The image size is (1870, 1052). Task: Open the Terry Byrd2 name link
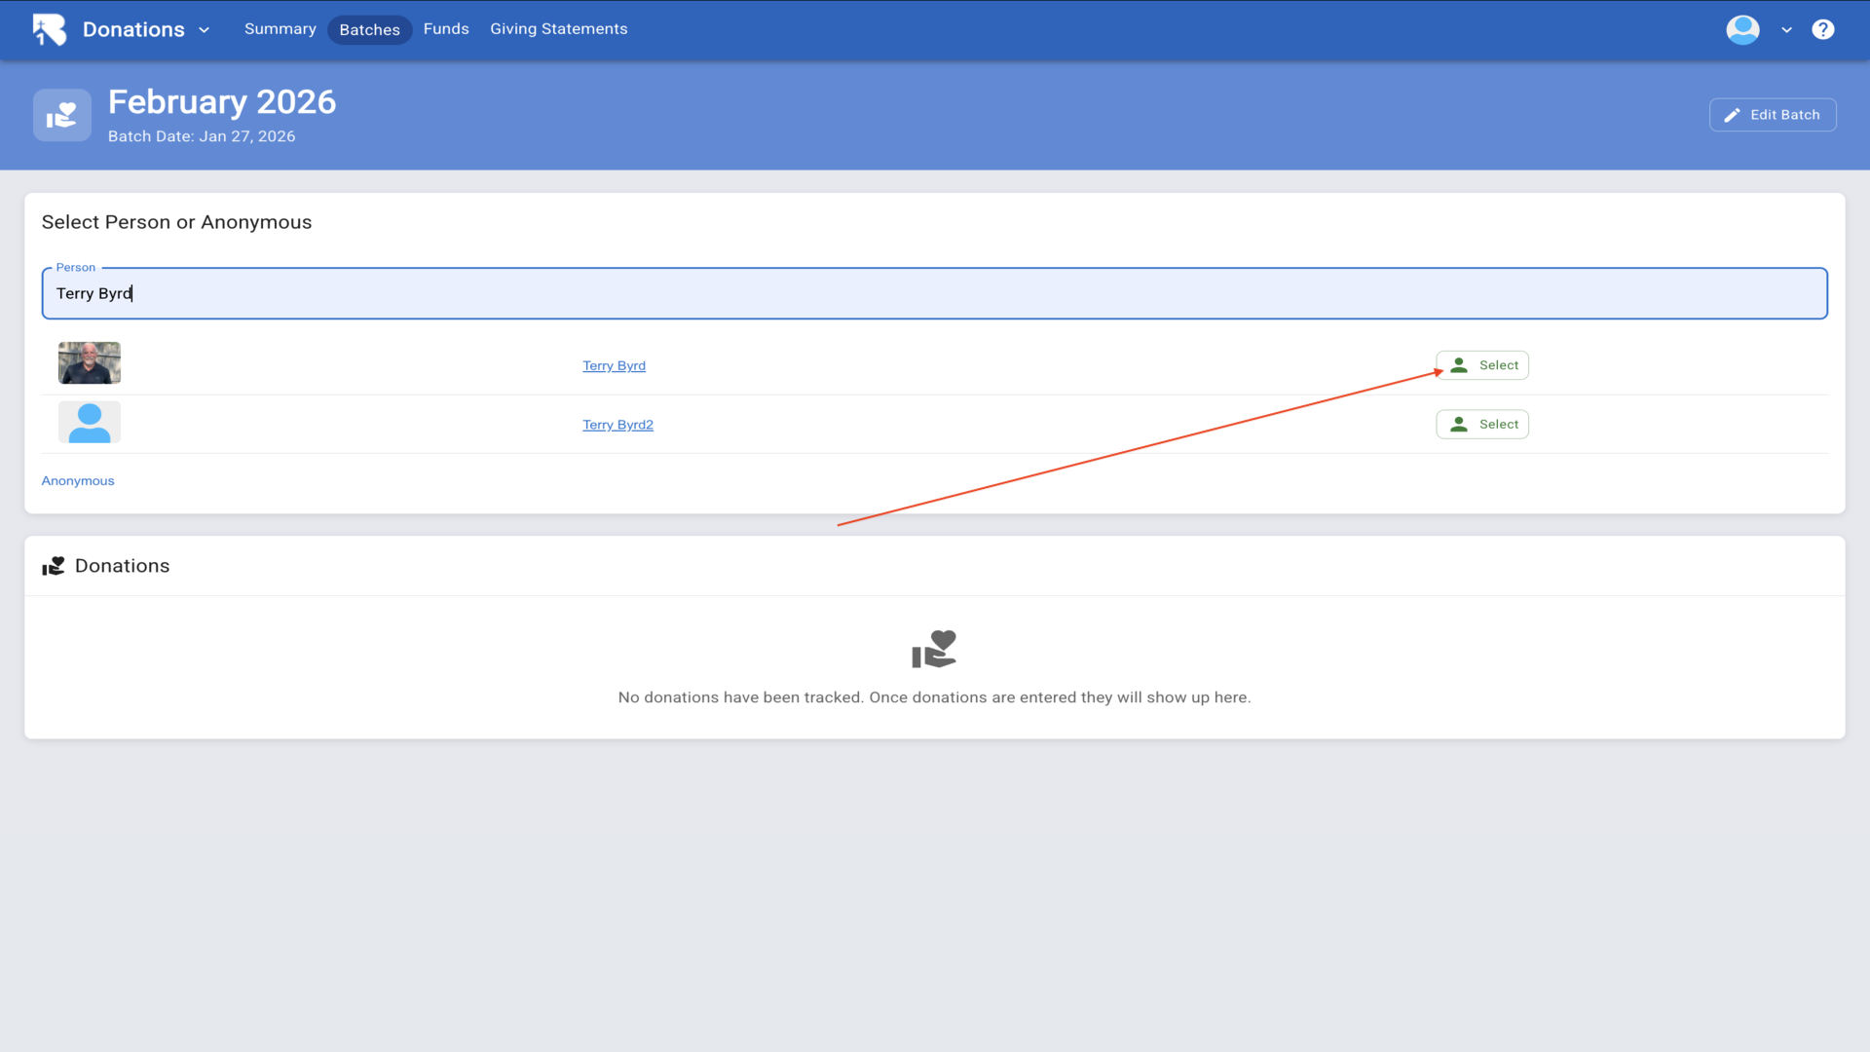pyautogui.click(x=617, y=425)
